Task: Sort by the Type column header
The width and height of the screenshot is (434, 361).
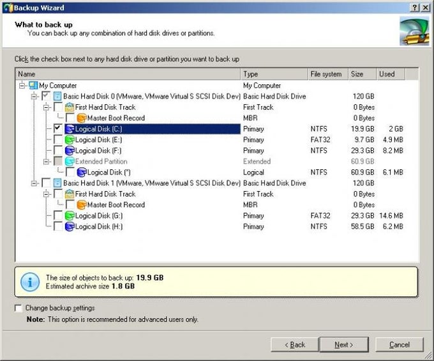Action: (x=274, y=74)
